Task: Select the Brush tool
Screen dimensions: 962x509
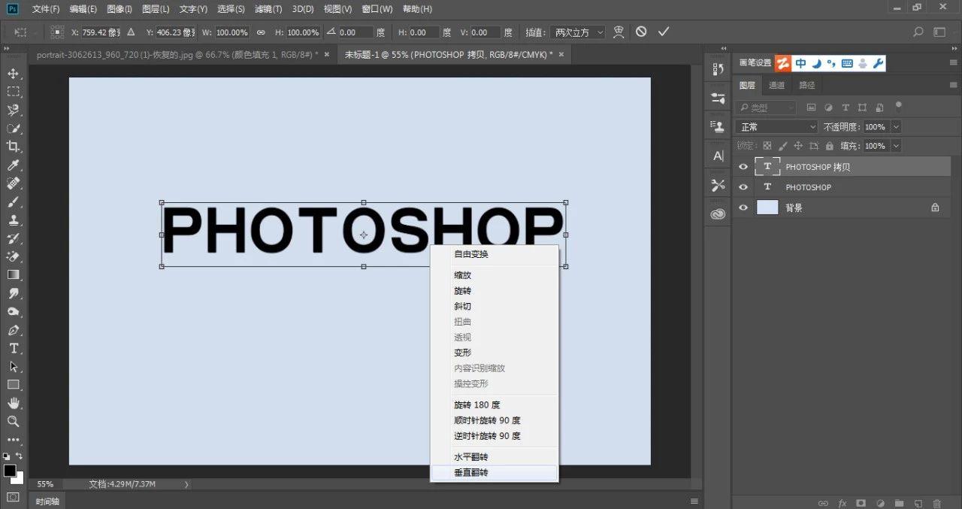Action: [13, 202]
